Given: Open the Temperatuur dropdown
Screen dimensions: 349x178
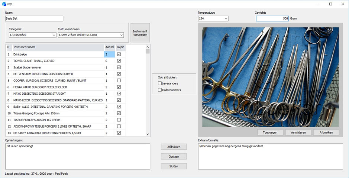Looking at the screenshot, I should coord(226,19).
